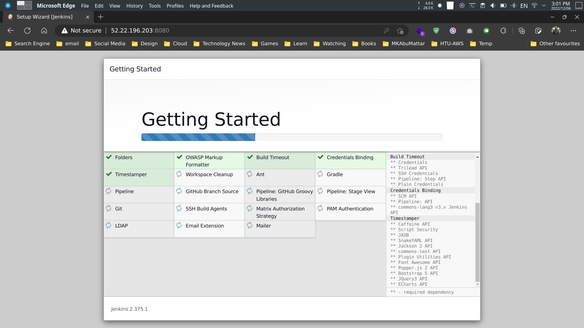584x328 pixels.
Task: Click the Timestamper plugin checkmark
Action: coord(109,174)
